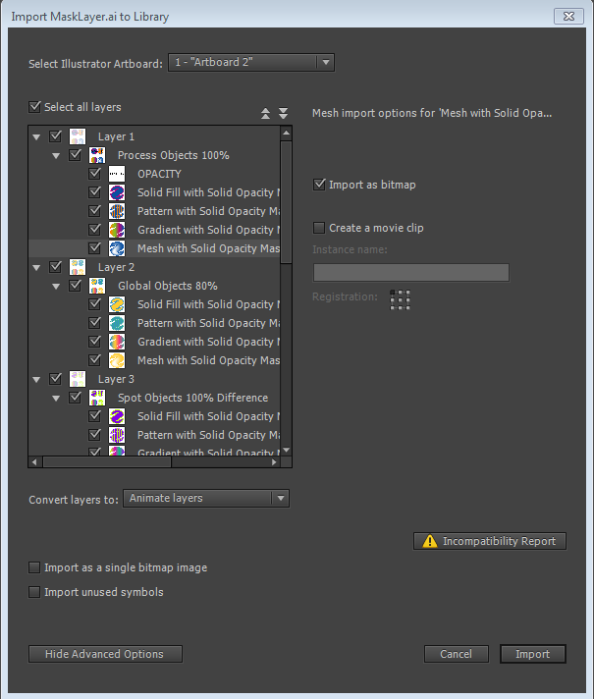Click the warning icon on Incompatibility Report
Screen dimensions: 594x699
(x=429, y=541)
